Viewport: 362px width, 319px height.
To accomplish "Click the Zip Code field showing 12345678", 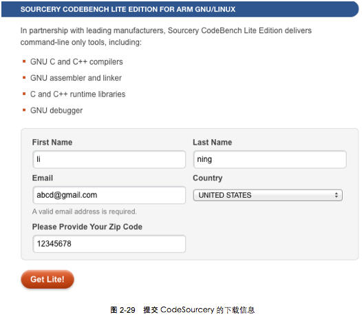I will point(109,244).
